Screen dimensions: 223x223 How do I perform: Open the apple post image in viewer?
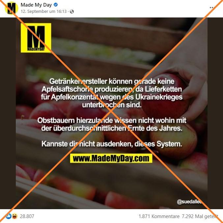111,113
